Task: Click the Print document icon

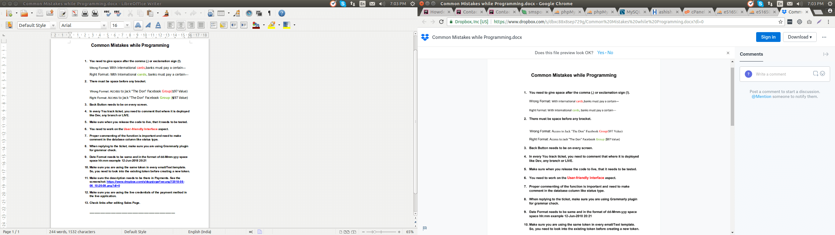Action: click(85, 13)
